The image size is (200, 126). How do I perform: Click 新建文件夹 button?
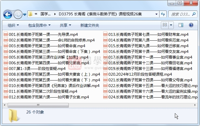pos(90,25)
